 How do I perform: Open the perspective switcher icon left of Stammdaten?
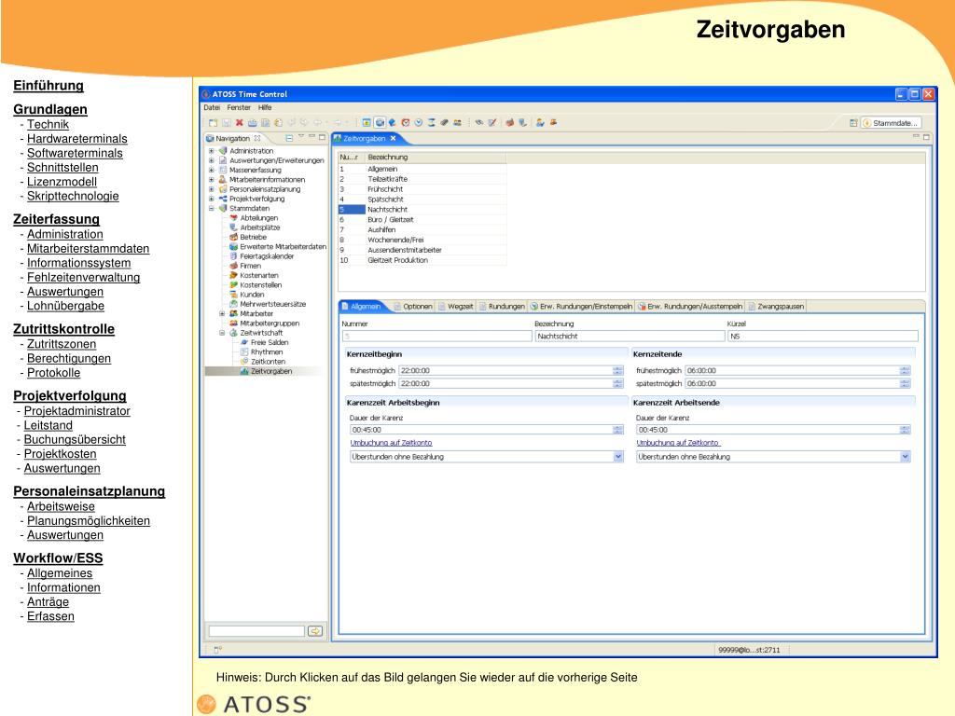click(x=853, y=123)
